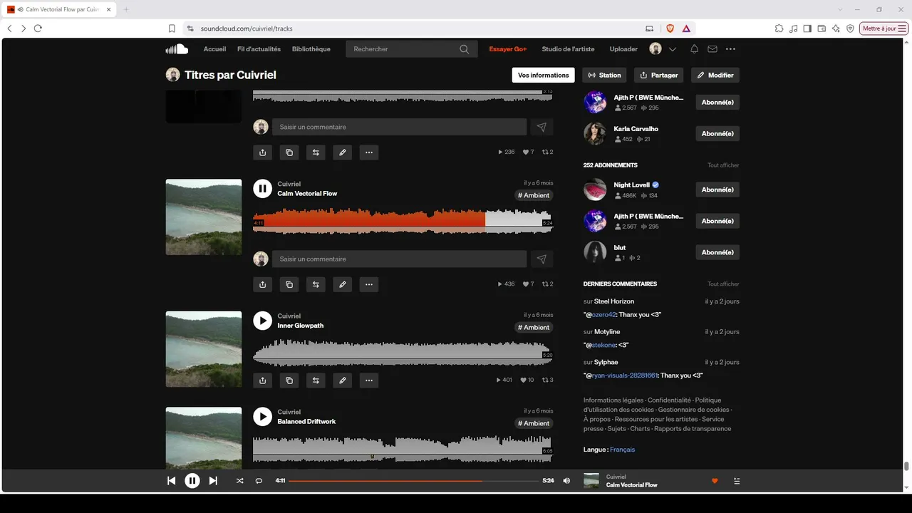Edit the Calm Vectorial Flow track
This screenshot has height=513, width=912.
pos(342,284)
